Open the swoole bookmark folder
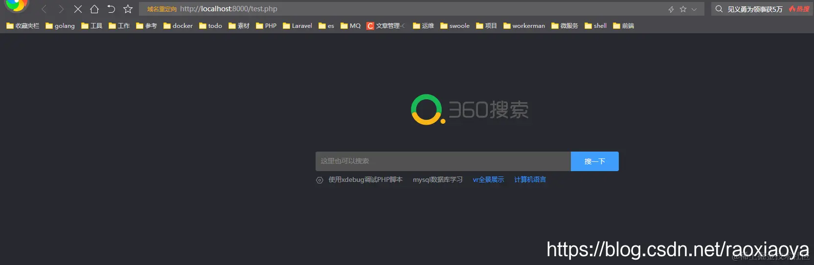 click(x=455, y=25)
